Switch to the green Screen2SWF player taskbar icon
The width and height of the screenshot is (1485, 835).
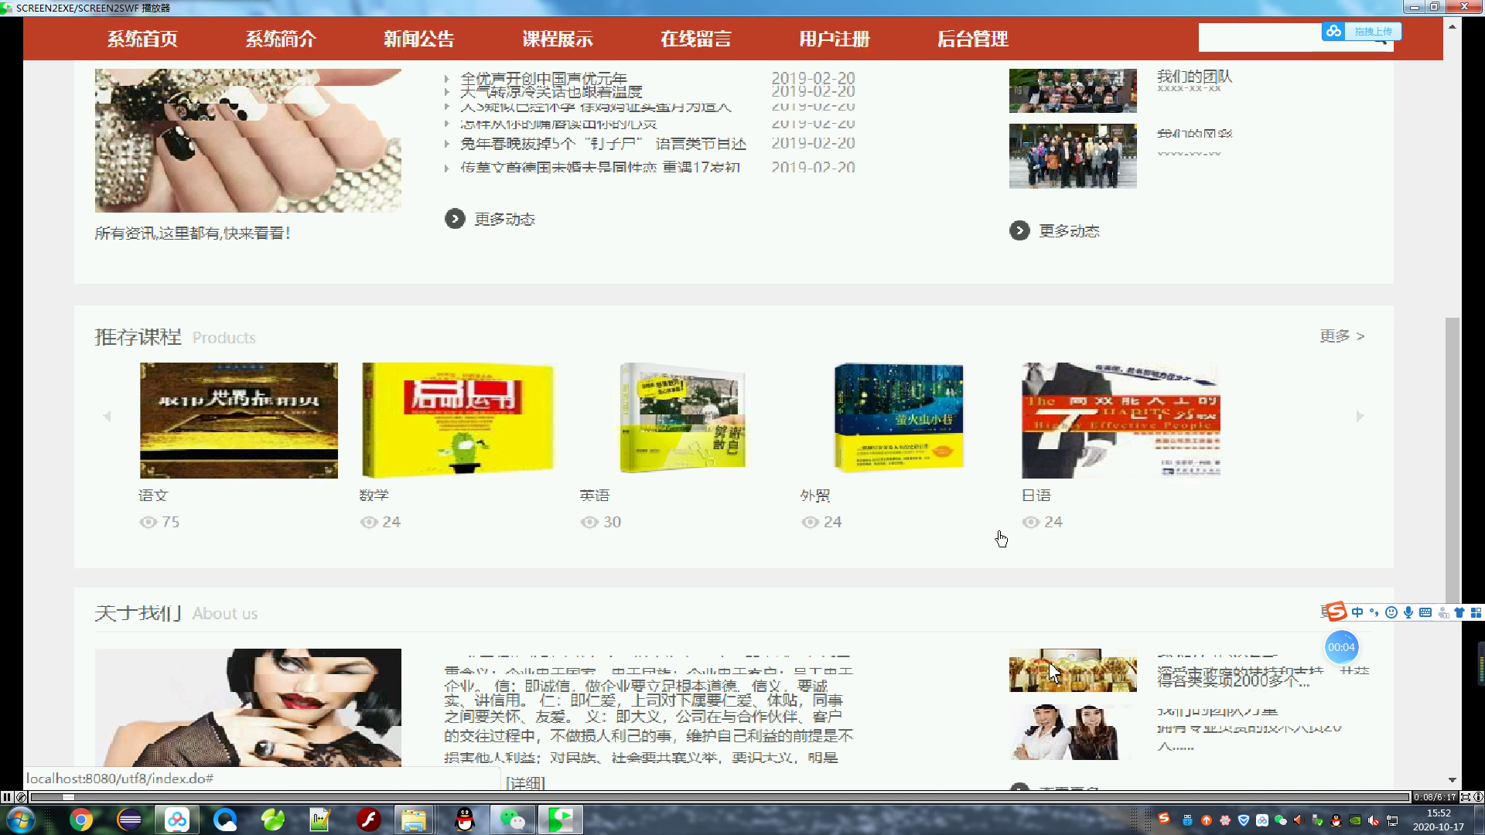click(x=561, y=820)
